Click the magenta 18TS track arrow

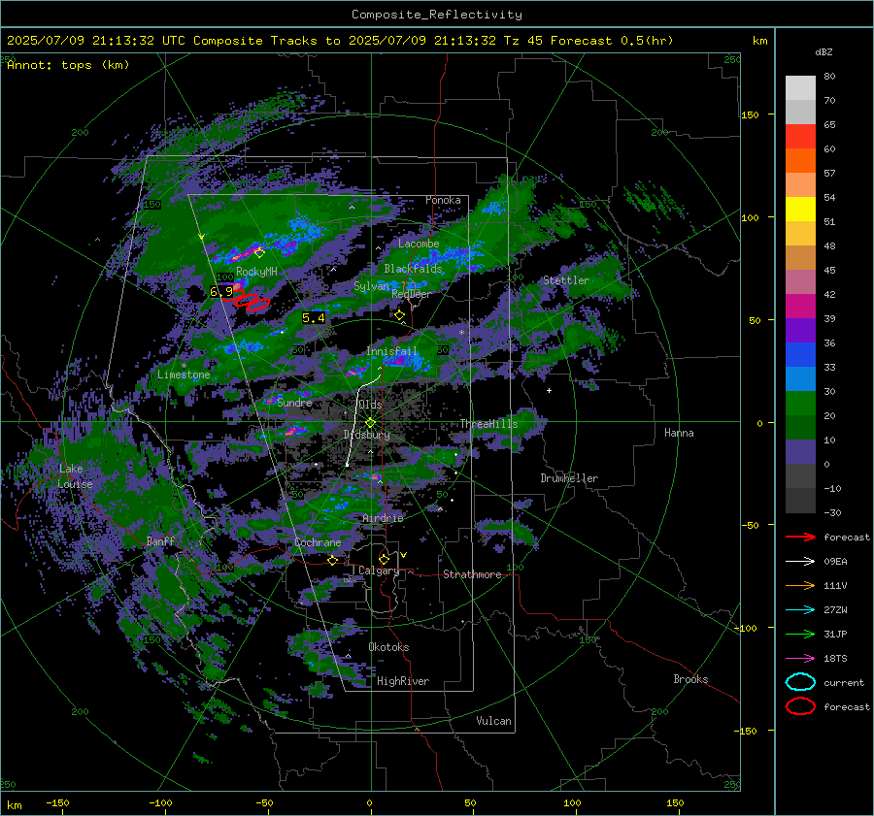click(x=800, y=659)
